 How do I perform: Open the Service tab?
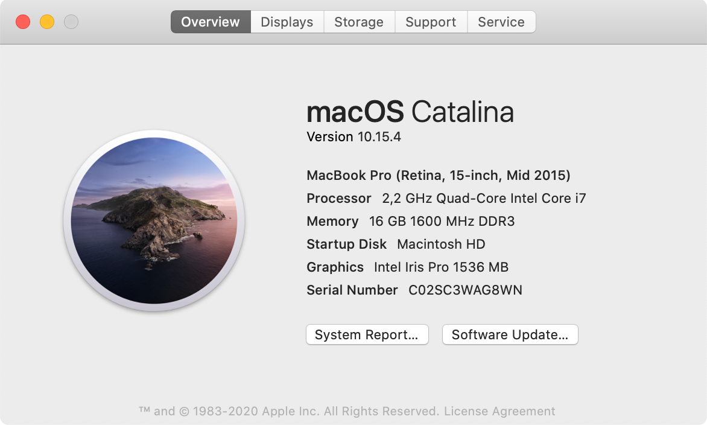(501, 22)
